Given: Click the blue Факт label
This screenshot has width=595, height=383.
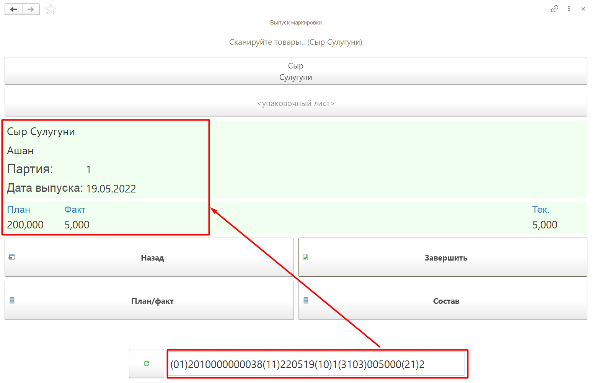Looking at the screenshot, I should [75, 210].
